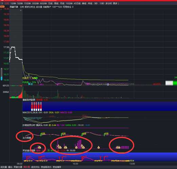Click the small close x on the pre-market panel
This screenshot has width=177, height=169.
[x=21, y=10]
